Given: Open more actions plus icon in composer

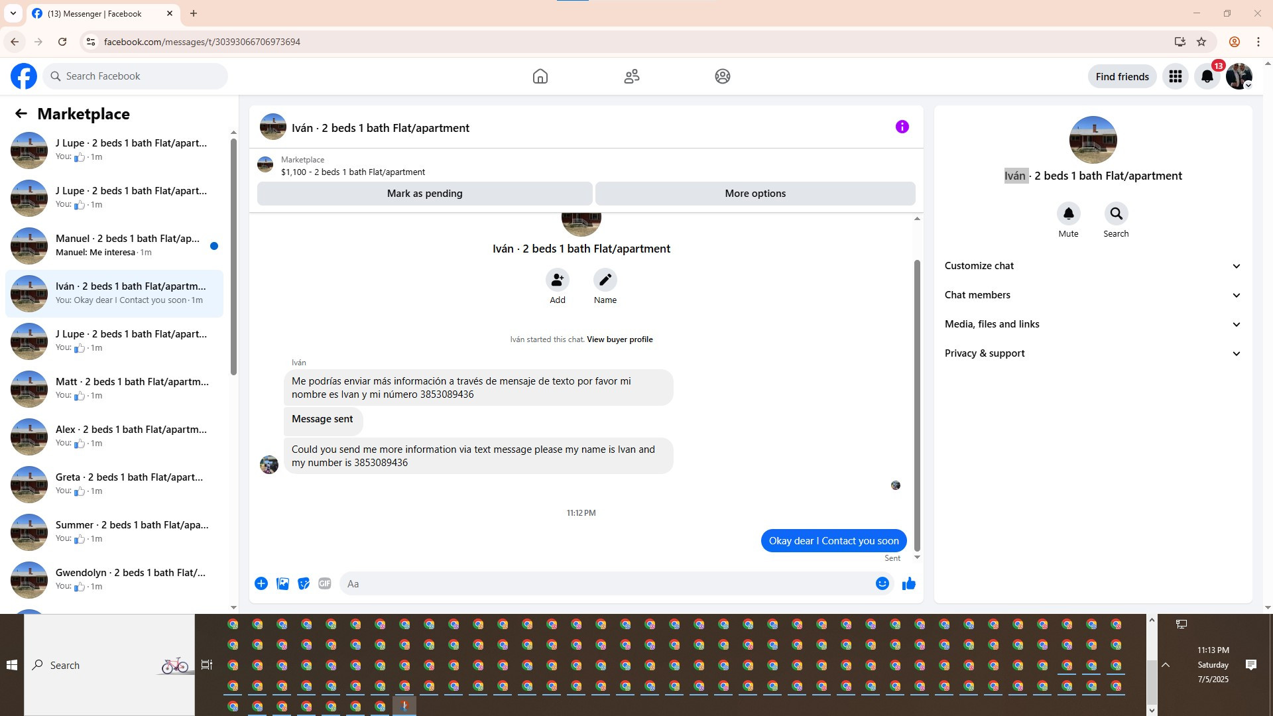Looking at the screenshot, I should coord(261,583).
